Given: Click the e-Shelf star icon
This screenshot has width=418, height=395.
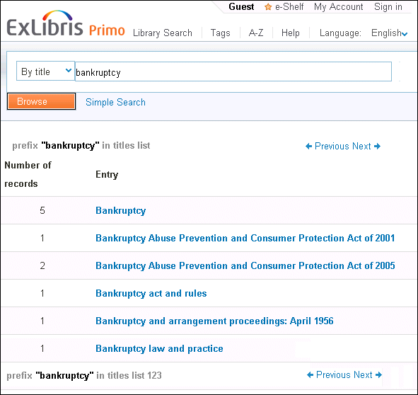Looking at the screenshot, I should (268, 6).
